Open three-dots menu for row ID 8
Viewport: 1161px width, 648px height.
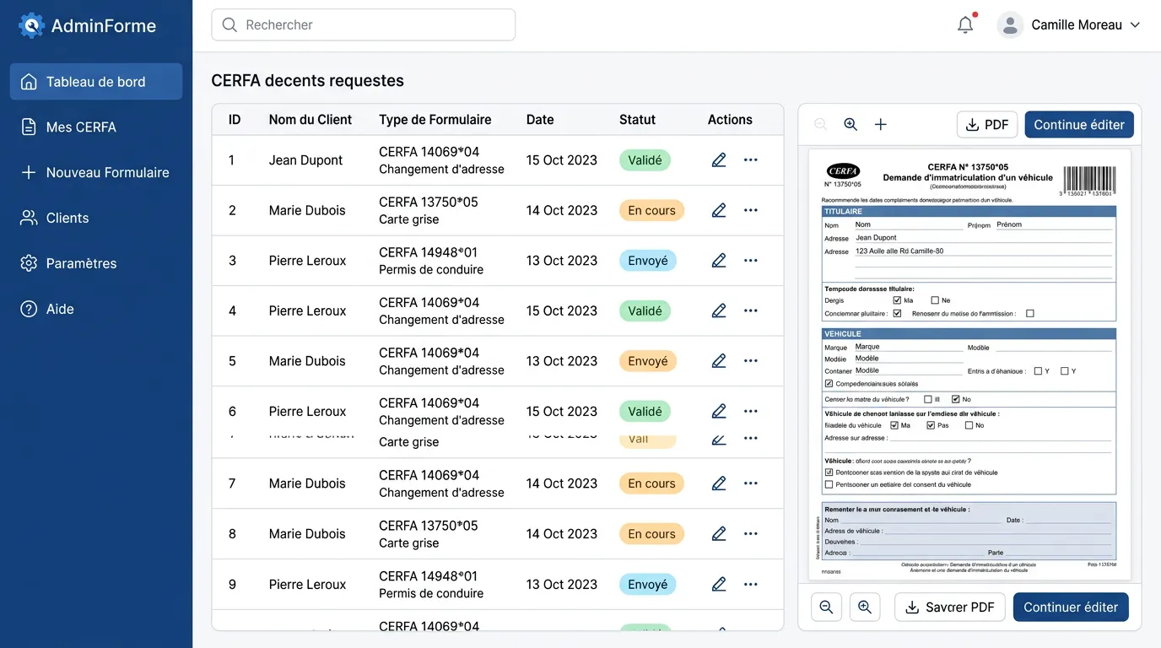click(x=751, y=534)
